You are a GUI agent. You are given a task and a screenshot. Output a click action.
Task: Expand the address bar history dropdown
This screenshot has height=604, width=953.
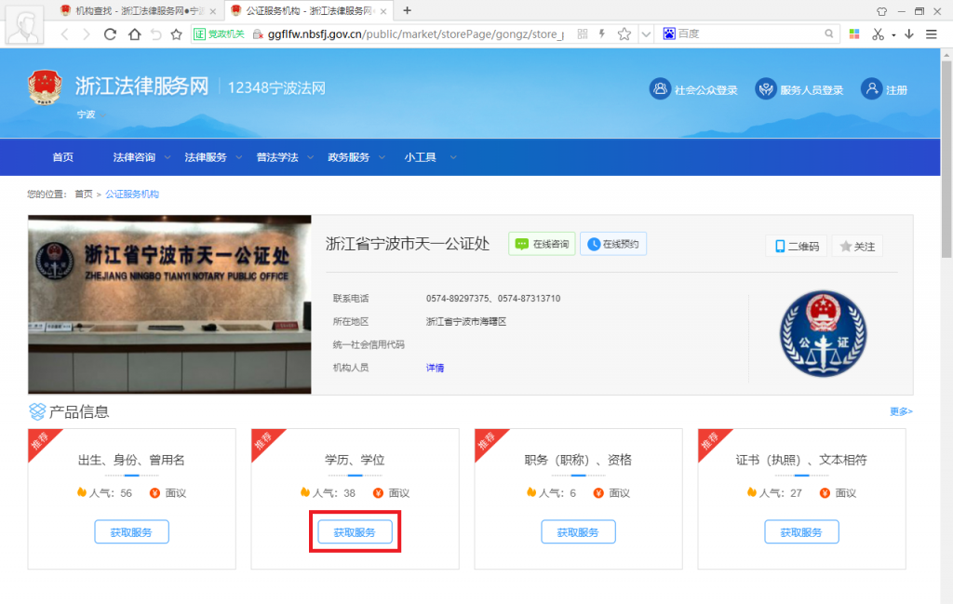click(x=646, y=34)
